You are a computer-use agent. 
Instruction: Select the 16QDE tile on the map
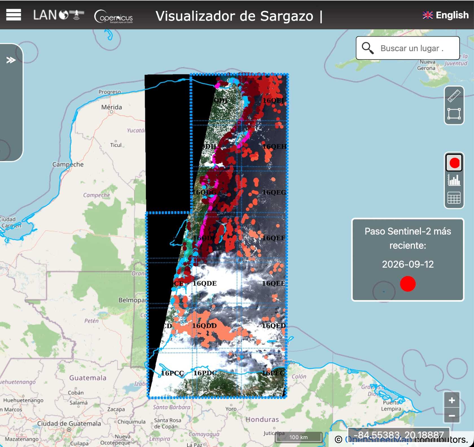click(x=205, y=283)
